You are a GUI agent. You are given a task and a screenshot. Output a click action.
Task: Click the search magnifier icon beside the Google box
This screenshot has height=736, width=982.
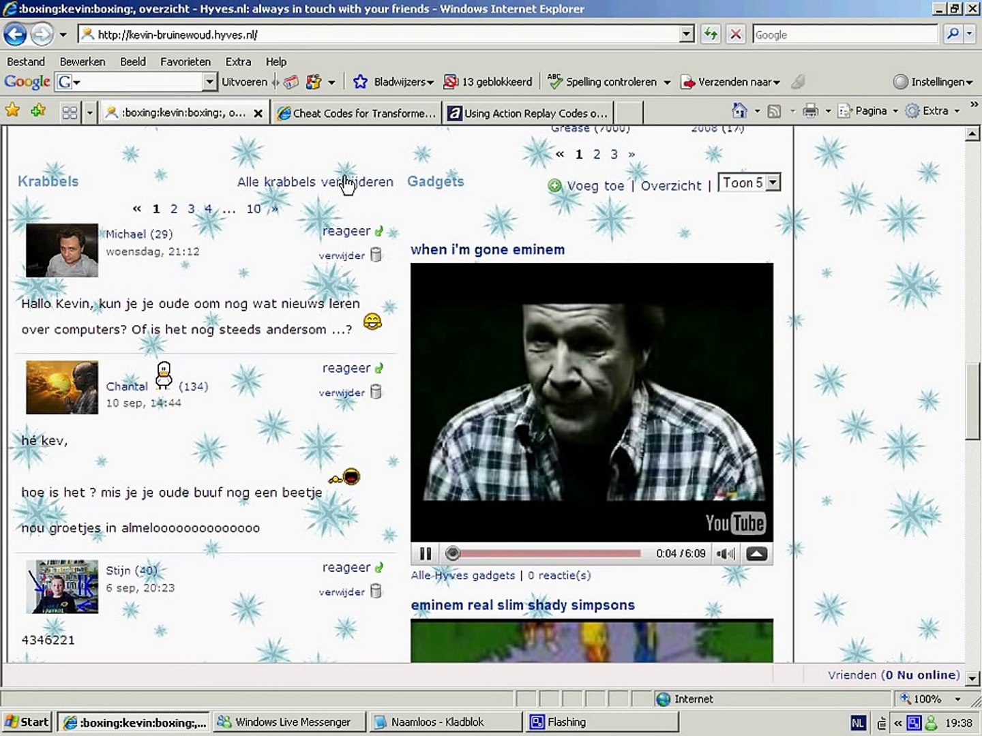(x=953, y=34)
